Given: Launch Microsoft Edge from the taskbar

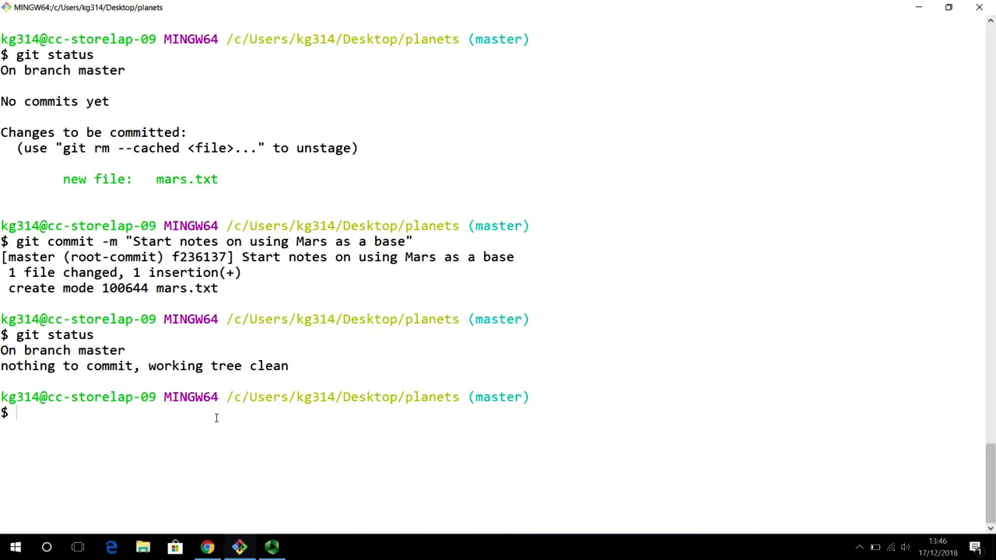Looking at the screenshot, I should point(111,548).
